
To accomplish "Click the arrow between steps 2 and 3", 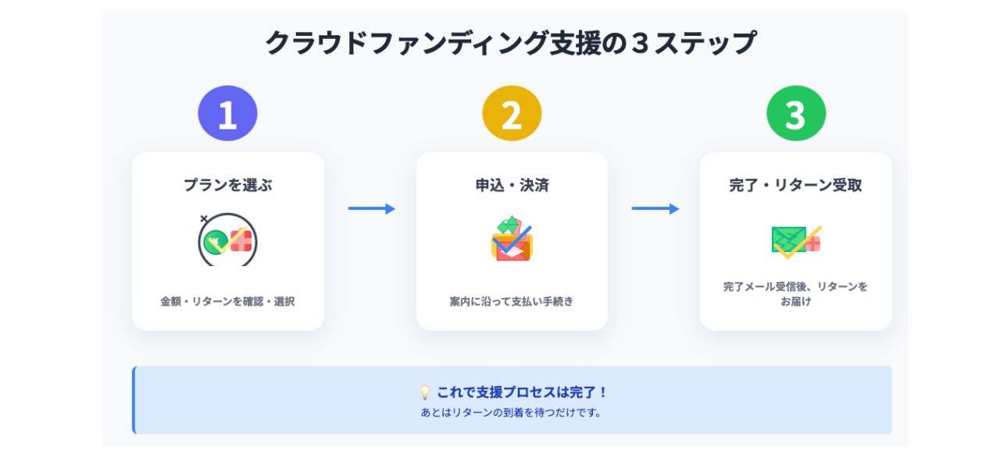I will (655, 209).
